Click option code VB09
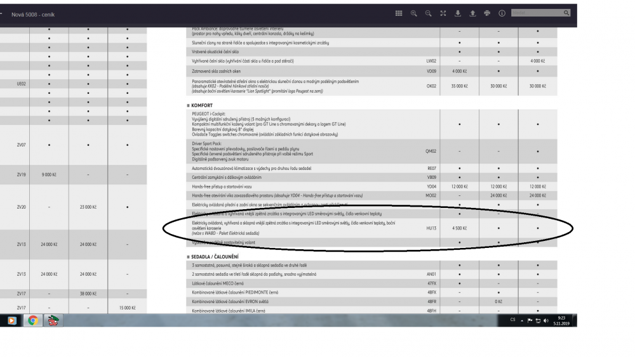Viewport: 635px width, 357px height. pos(432,178)
